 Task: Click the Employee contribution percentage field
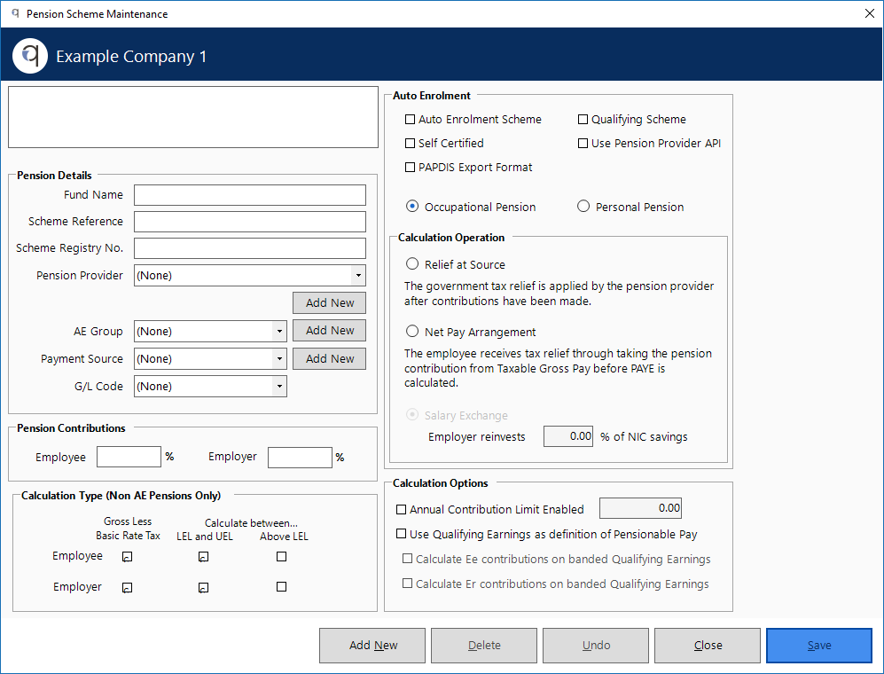click(x=129, y=457)
